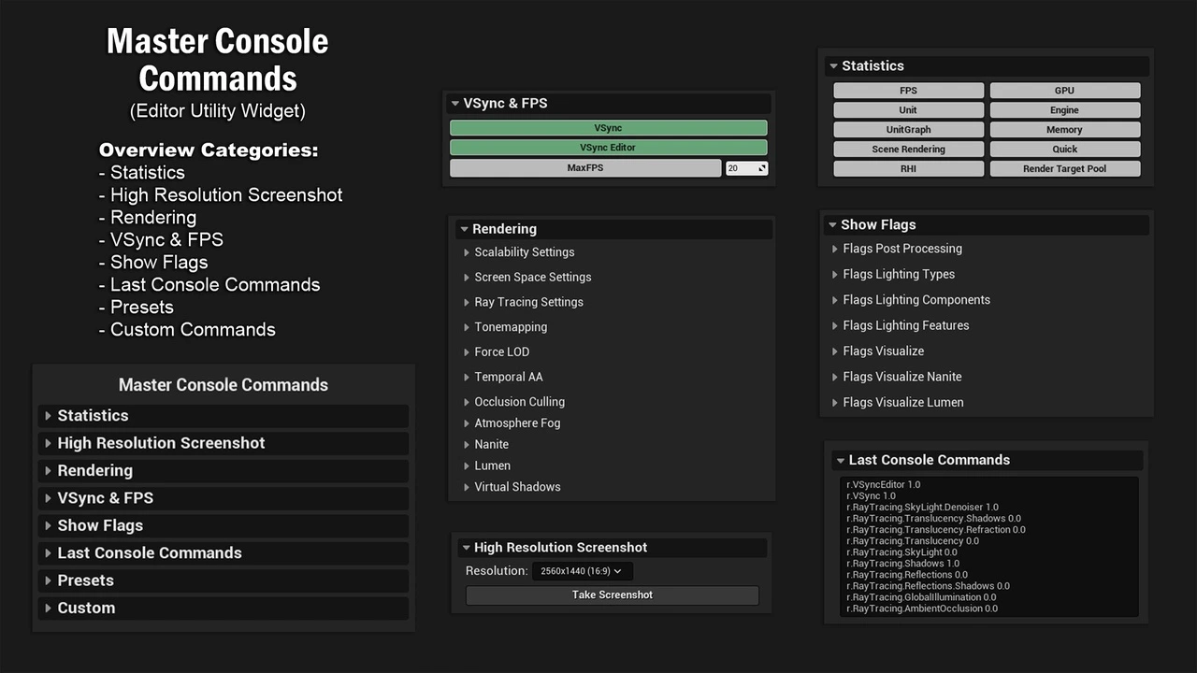
Task: Click the Take Screenshot button
Action: tap(612, 595)
